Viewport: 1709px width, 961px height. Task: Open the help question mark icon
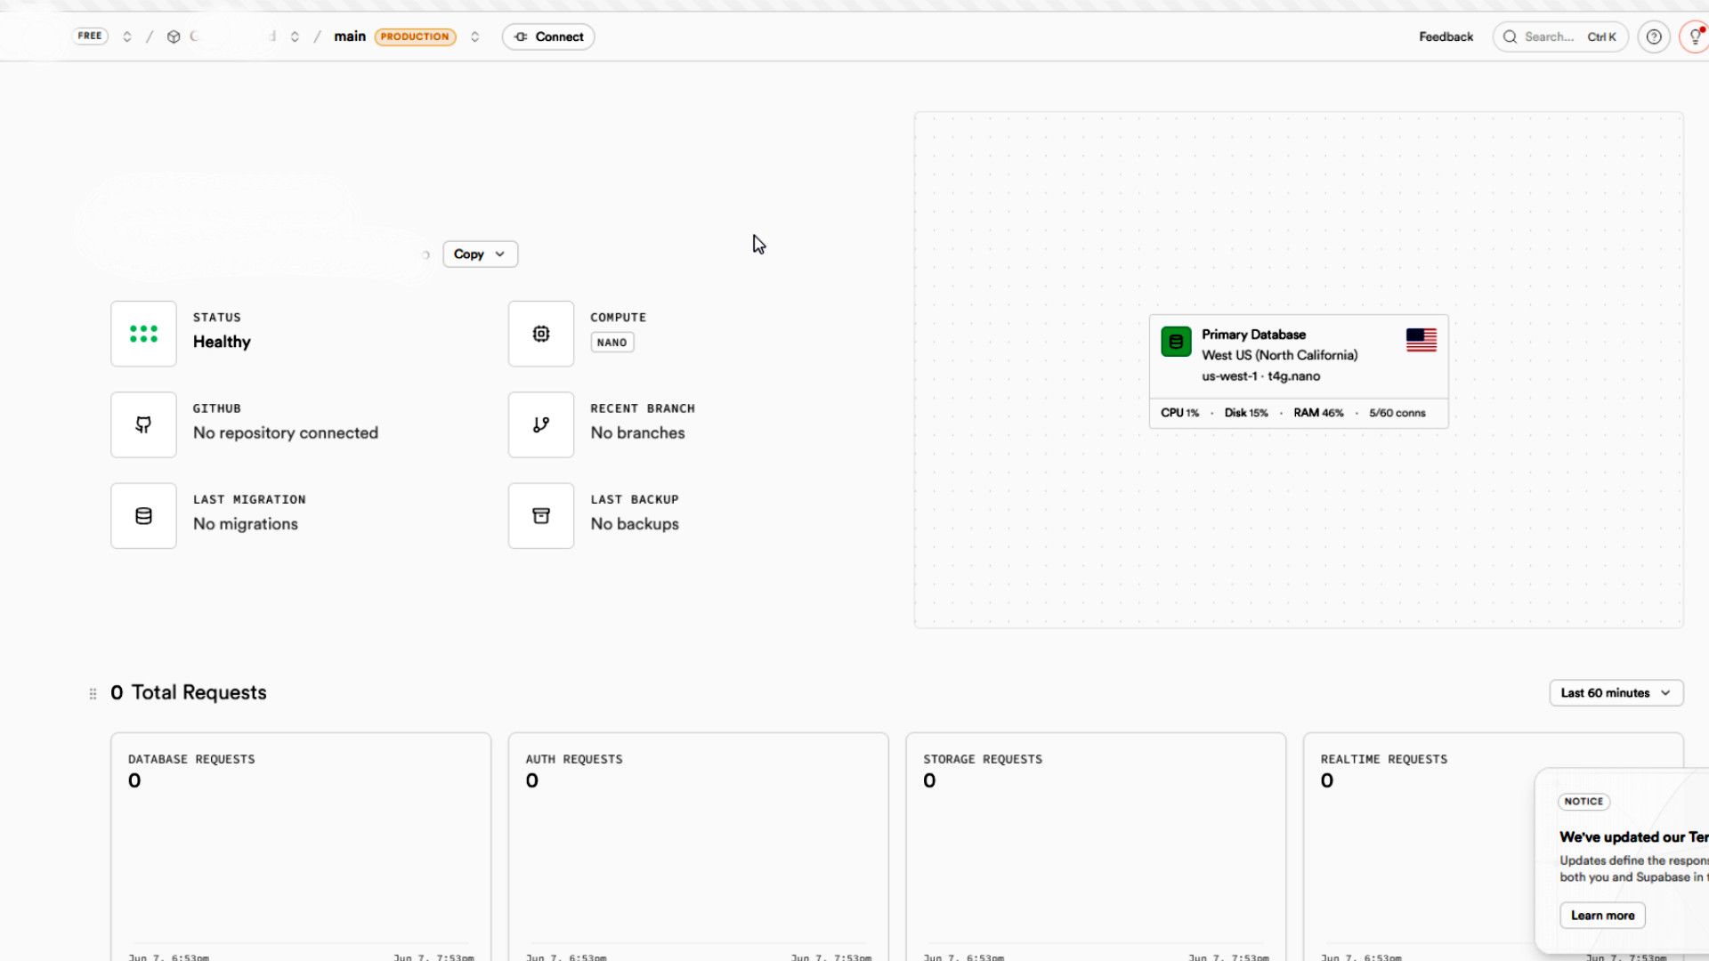click(1654, 36)
